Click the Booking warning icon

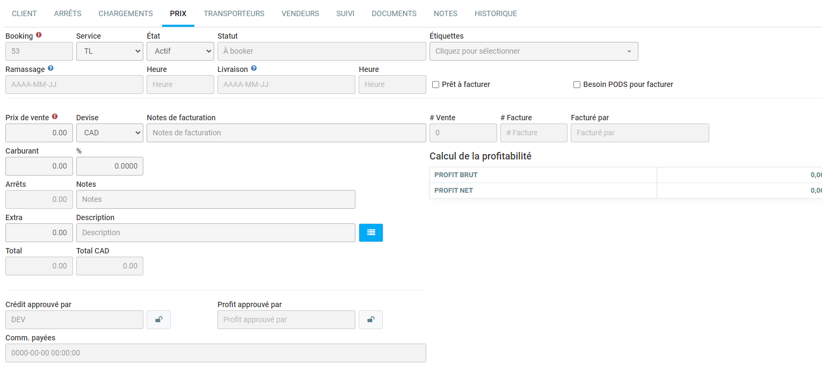click(x=39, y=35)
